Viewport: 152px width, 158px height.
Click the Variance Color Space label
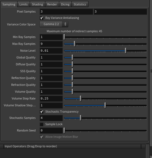point(21,24)
